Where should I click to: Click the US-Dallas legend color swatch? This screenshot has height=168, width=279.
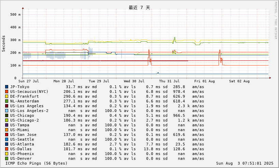(6, 149)
